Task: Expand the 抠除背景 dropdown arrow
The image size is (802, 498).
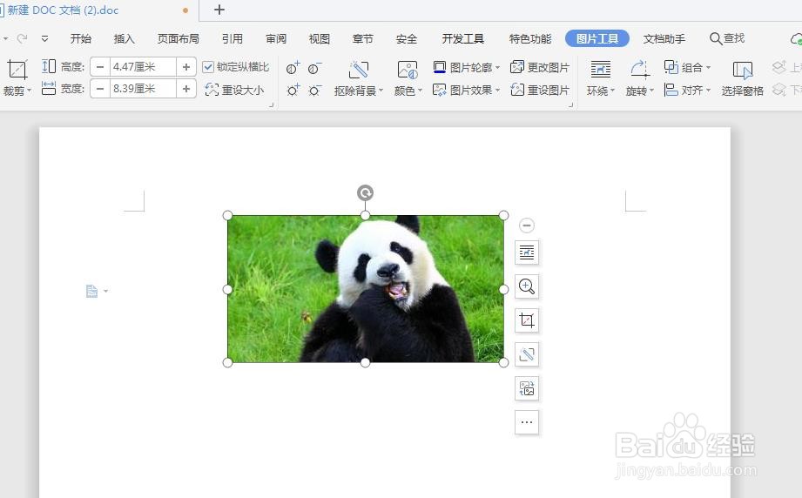Action: (381, 91)
